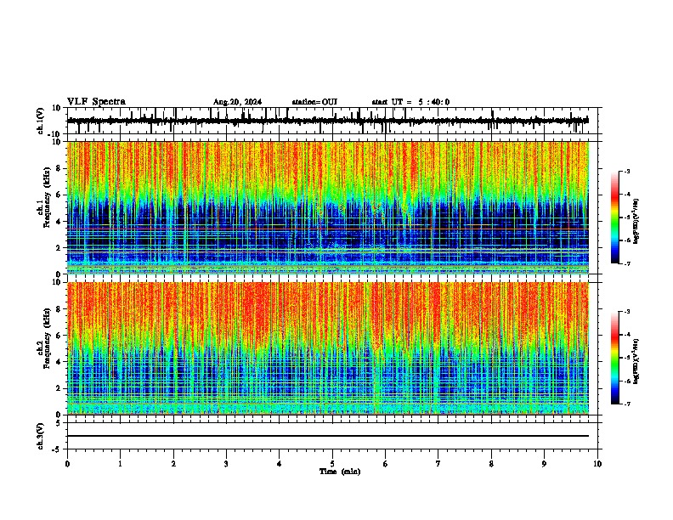Click the "8" kHz tick on ch.1 spectrogram axis
The image size is (673, 520).
[x=59, y=168]
